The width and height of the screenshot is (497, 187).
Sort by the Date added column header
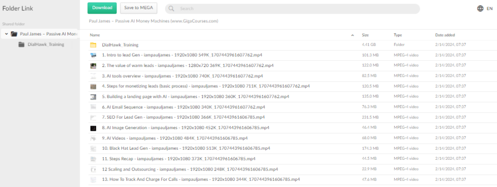(x=445, y=35)
